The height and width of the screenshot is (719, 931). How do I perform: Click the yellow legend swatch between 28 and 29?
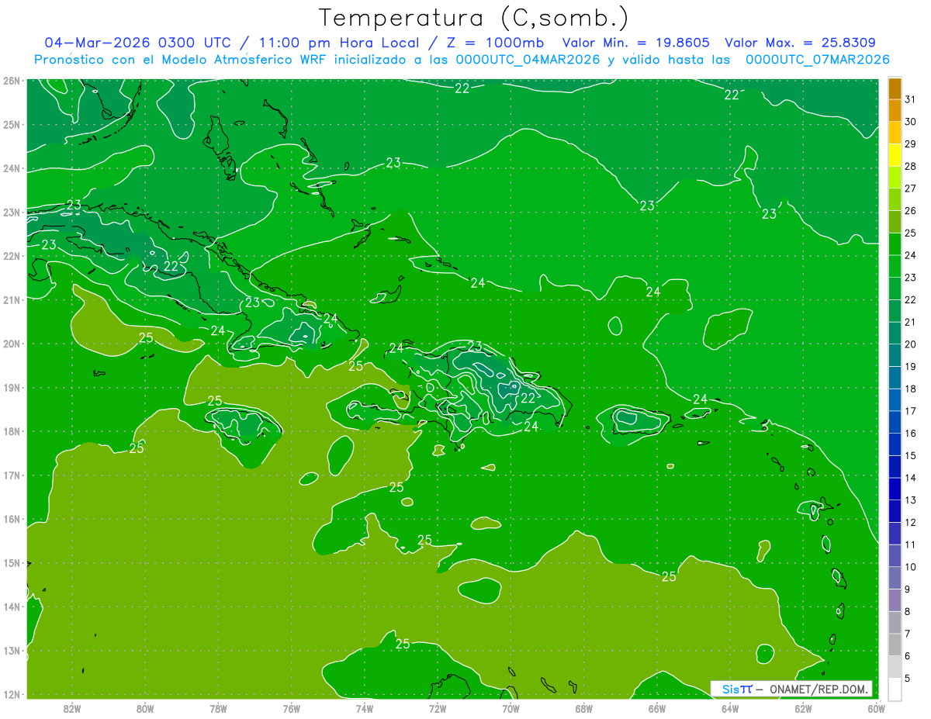895,155
